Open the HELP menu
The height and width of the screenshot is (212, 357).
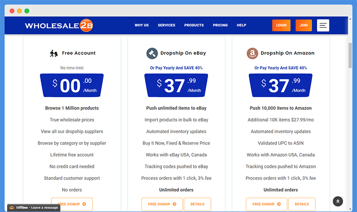pyautogui.click(x=241, y=25)
